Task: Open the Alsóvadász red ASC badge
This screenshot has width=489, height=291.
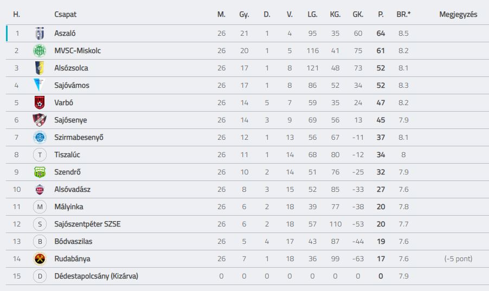Action: pyautogui.click(x=40, y=189)
